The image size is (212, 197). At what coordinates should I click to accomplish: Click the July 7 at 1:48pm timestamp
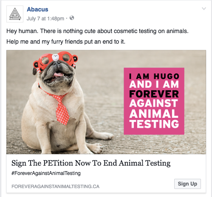click(45, 19)
